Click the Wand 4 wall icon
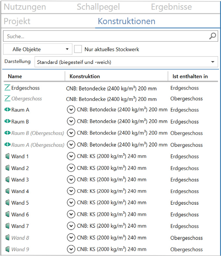 (7, 191)
